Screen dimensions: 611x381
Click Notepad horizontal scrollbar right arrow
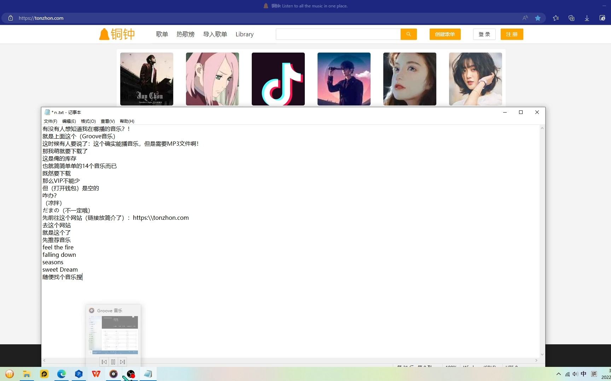pos(536,361)
